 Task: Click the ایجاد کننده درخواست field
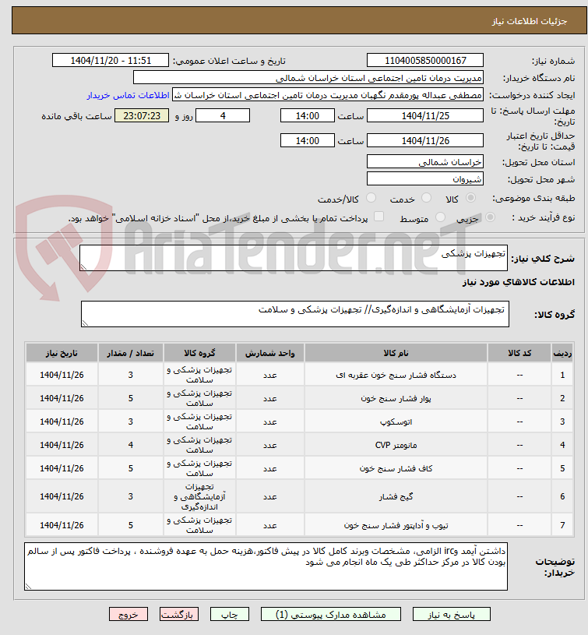pyautogui.click(x=328, y=95)
